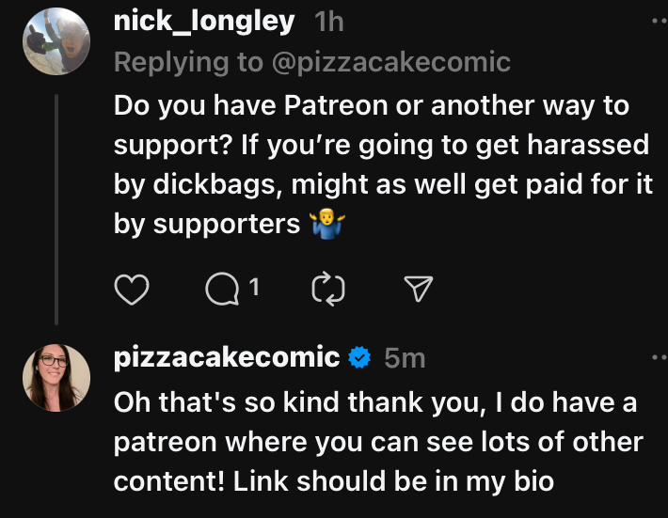Click the blue verified badge beside pizzacakecomic
Image resolution: width=668 pixels, height=518 pixels.
pos(359,357)
